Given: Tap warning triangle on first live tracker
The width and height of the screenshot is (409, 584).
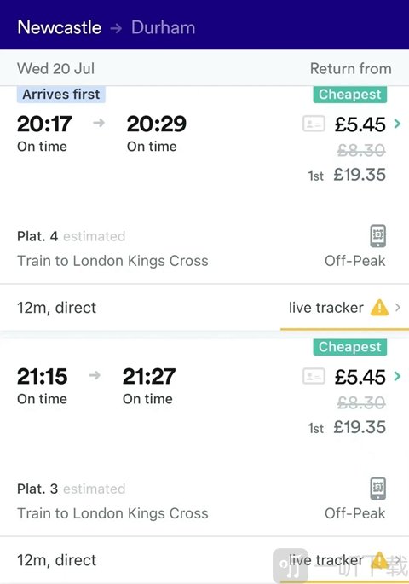Looking at the screenshot, I should (379, 308).
